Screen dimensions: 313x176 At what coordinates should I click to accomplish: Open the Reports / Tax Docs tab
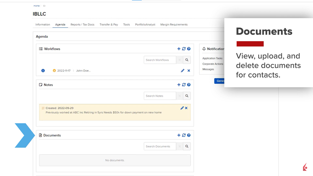pyautogui.click(x=82, y=24)
